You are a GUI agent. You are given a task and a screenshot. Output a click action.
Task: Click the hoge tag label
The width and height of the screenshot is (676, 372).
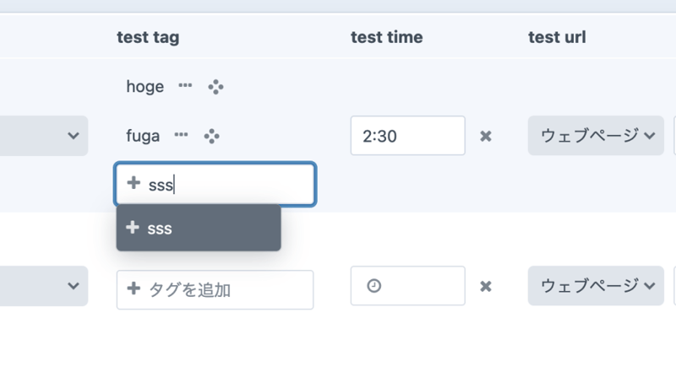click(x=144, y=86)
